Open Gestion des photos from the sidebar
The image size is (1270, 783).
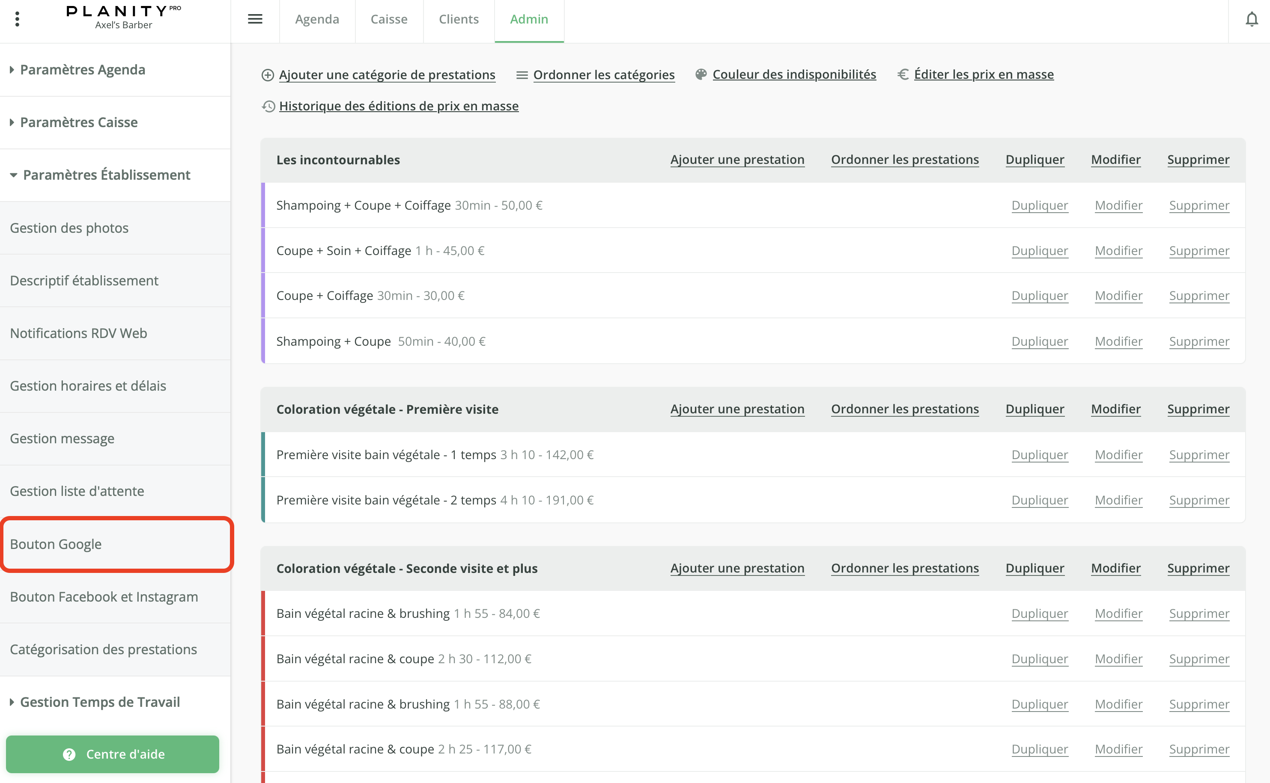click(69, 228)
